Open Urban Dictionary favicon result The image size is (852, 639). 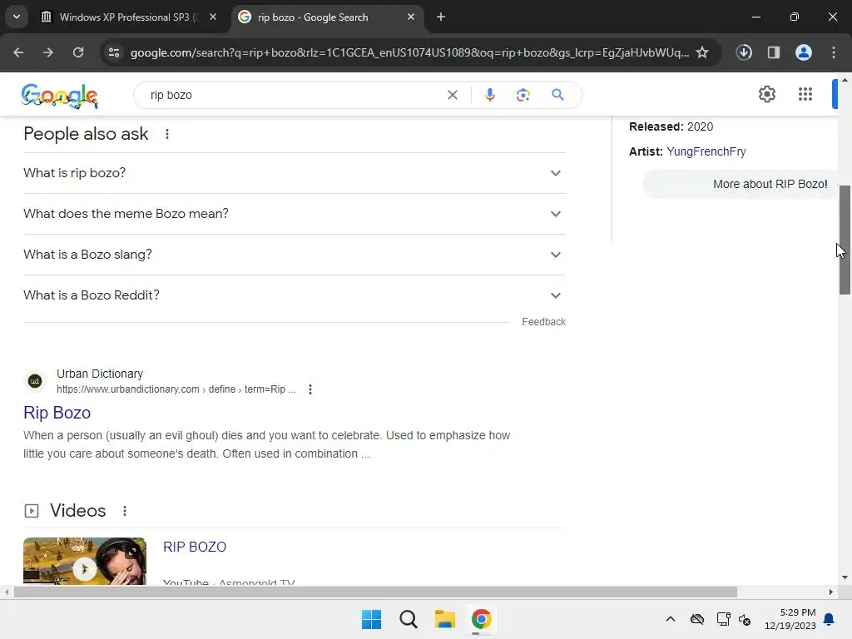[35, 381]
